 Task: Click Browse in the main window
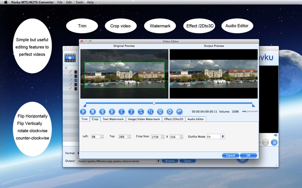[x=170, y=161]
